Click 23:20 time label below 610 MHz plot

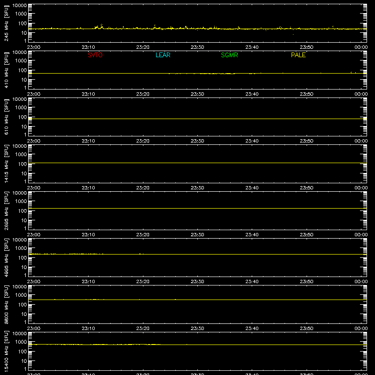tap(143, 141)
